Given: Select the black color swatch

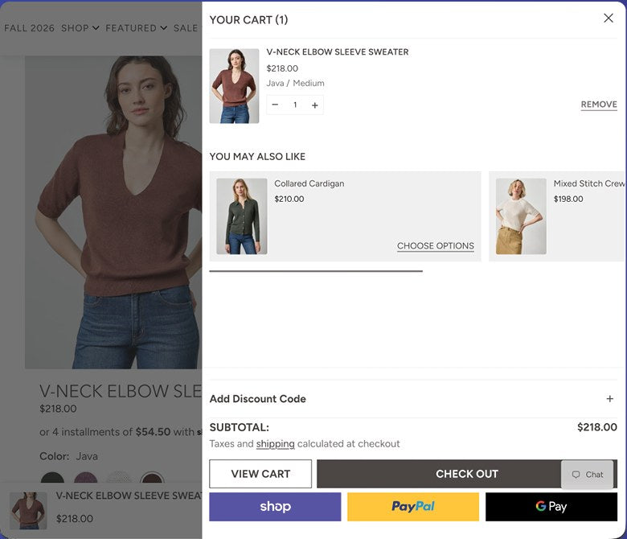Looking at the screenshot, I should (x=52, y=477).
